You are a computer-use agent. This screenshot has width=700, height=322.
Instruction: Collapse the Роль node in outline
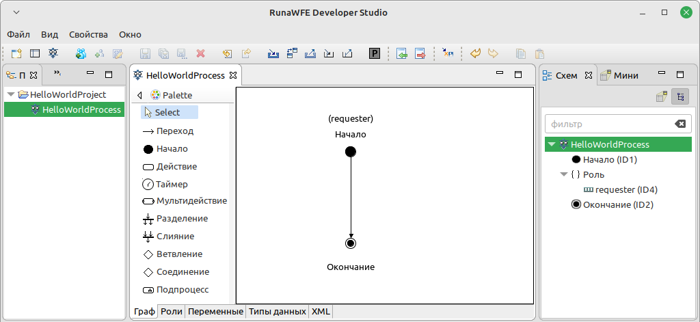tap(564, 174)
